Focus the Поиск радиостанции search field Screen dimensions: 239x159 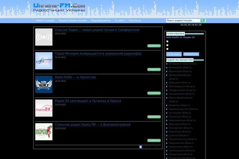tap(183, 21)
